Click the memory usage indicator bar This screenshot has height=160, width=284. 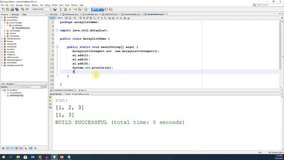point(98,9)
